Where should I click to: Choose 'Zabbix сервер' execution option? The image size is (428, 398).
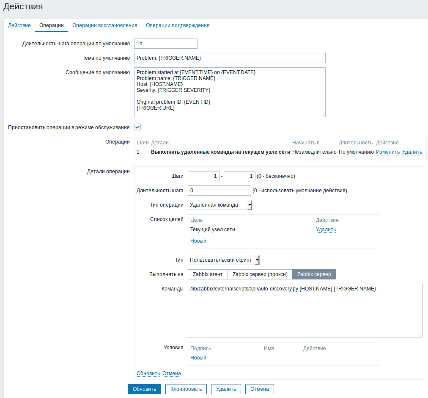click(314, 274)
